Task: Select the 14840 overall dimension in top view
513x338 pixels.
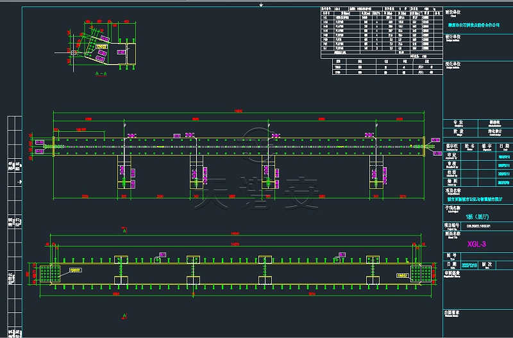Action: pos(239,111)
